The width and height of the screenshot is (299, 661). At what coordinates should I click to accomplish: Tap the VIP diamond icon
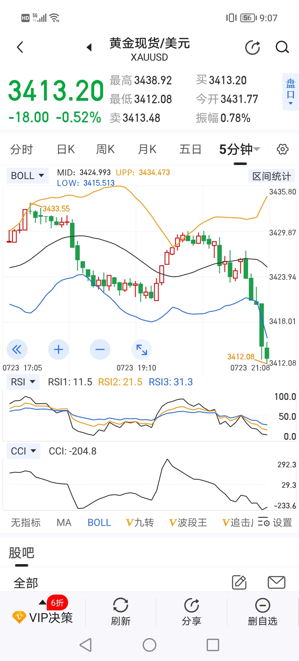coord(19,617)
